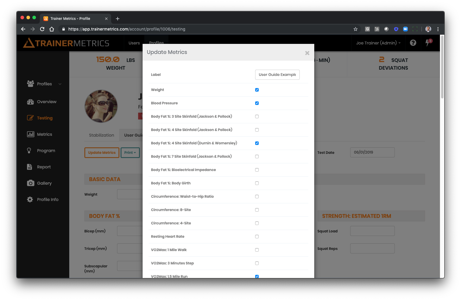Click the blue shield extension icon
The width and height of the screenshot is (461, 300).
396,29
